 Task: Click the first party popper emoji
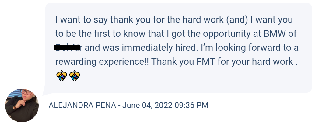coord(62,76)
